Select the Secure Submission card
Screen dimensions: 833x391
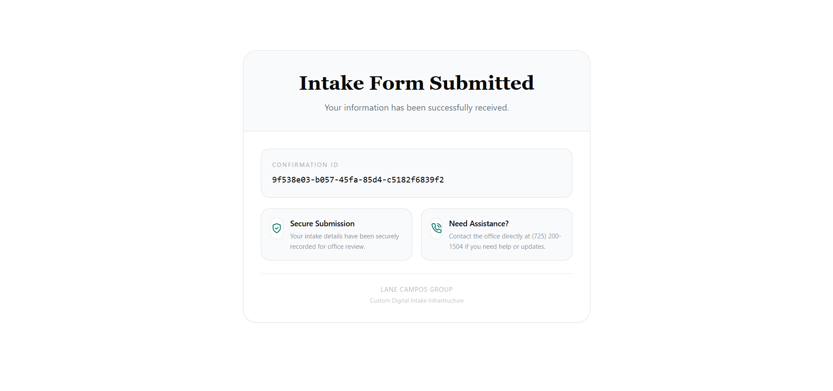pos(336,235)
